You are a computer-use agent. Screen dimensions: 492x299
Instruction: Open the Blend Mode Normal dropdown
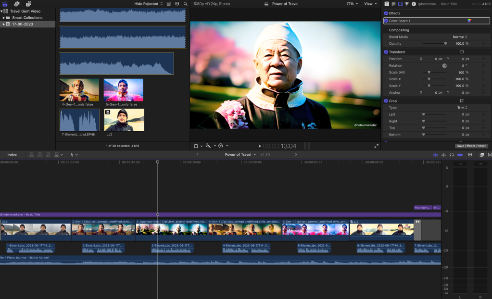click(x=460, y=37)
